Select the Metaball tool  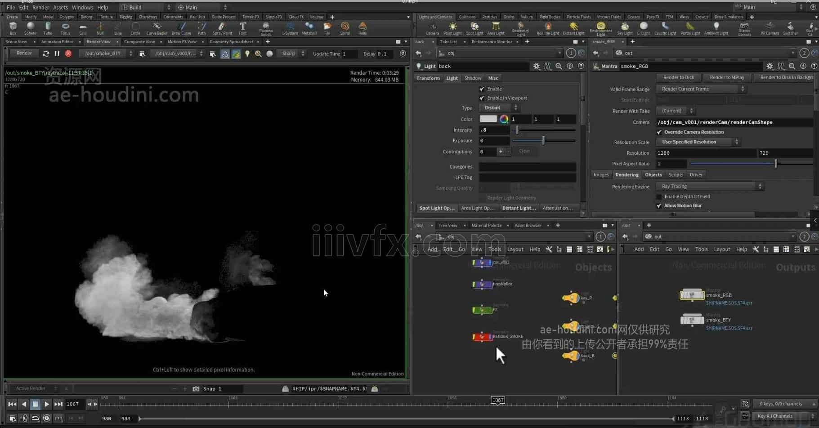pos(309,28)
